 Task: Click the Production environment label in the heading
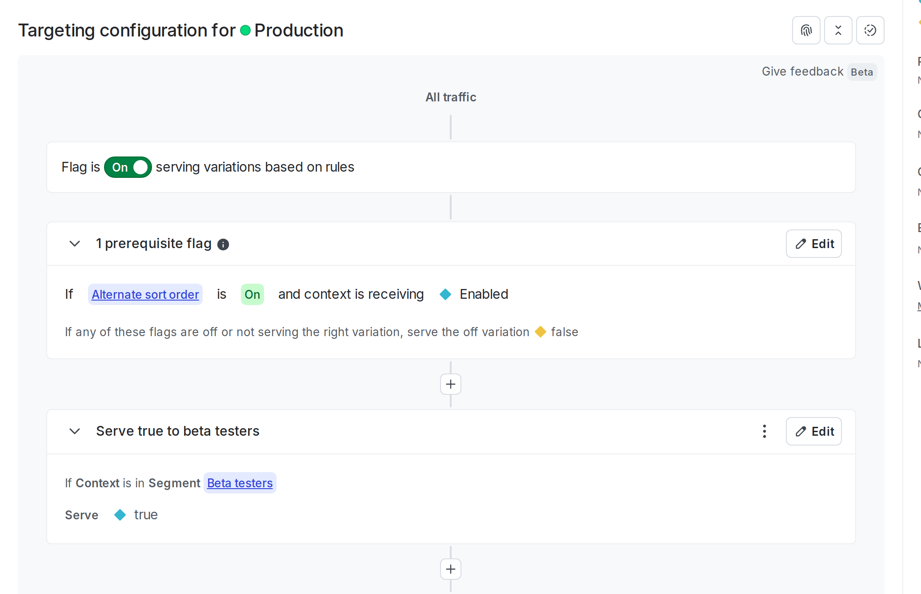point(298,30)
